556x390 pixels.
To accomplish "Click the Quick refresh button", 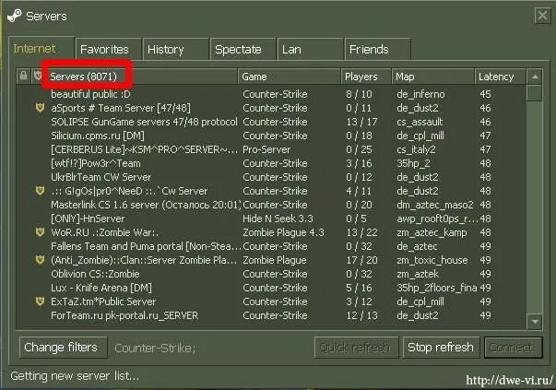I will click(356, 347).
